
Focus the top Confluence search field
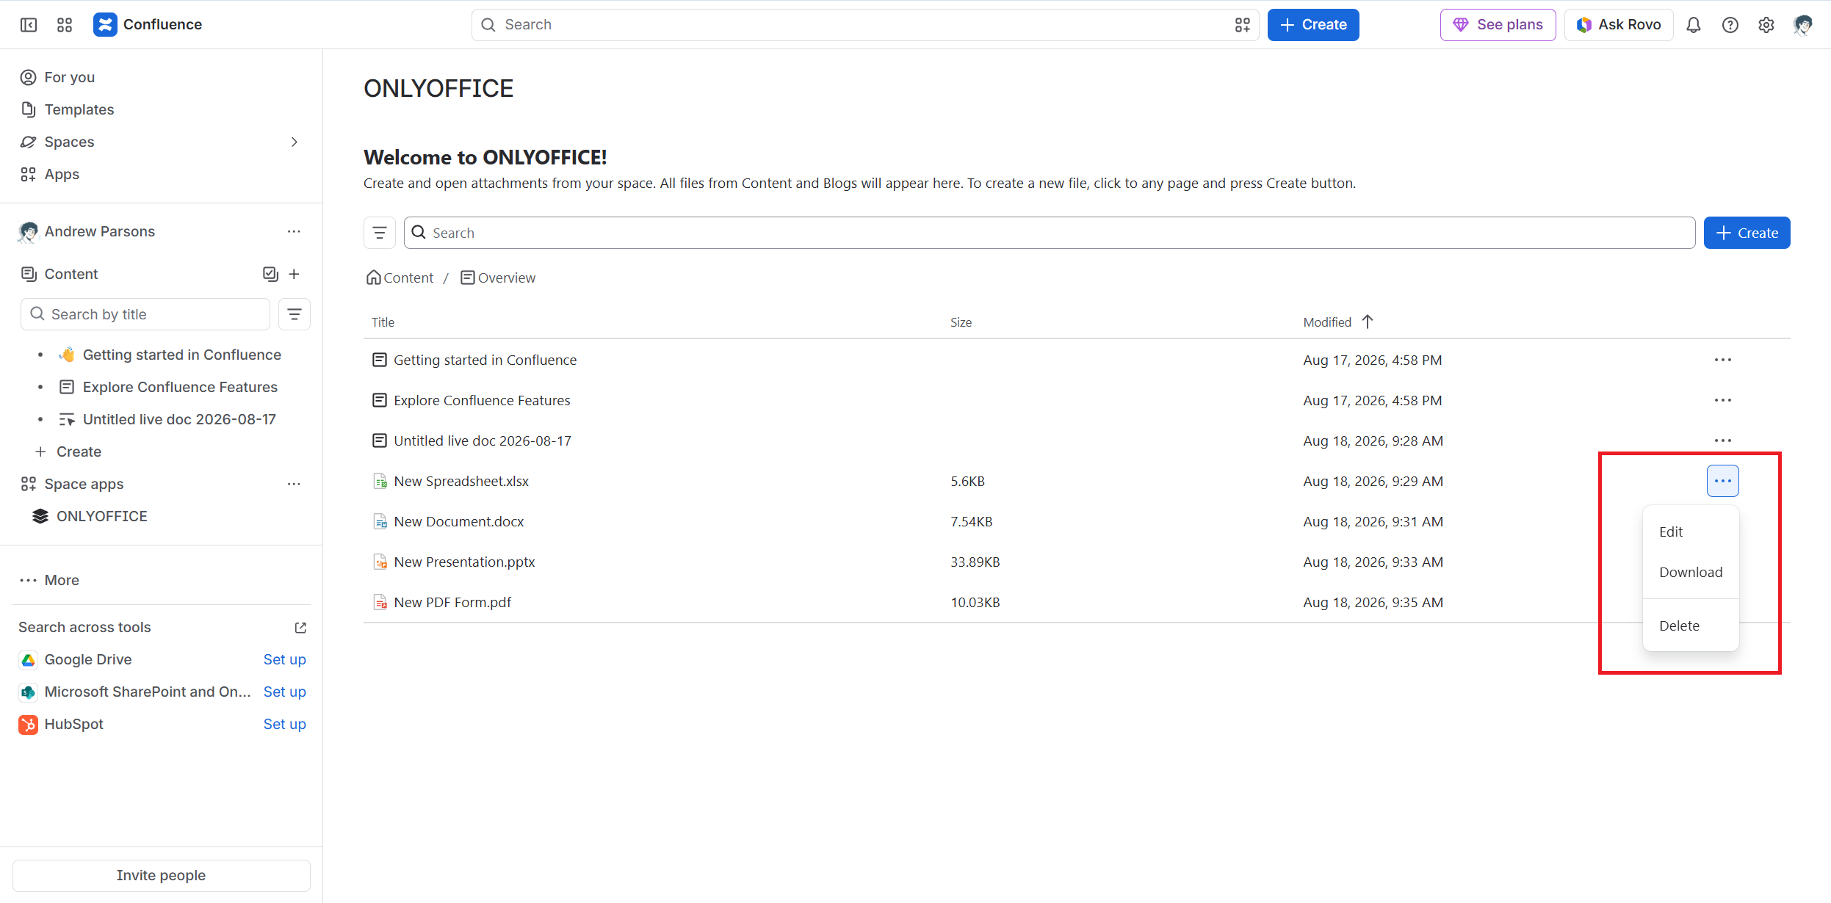pyautogui.click(x=864, y=25)
